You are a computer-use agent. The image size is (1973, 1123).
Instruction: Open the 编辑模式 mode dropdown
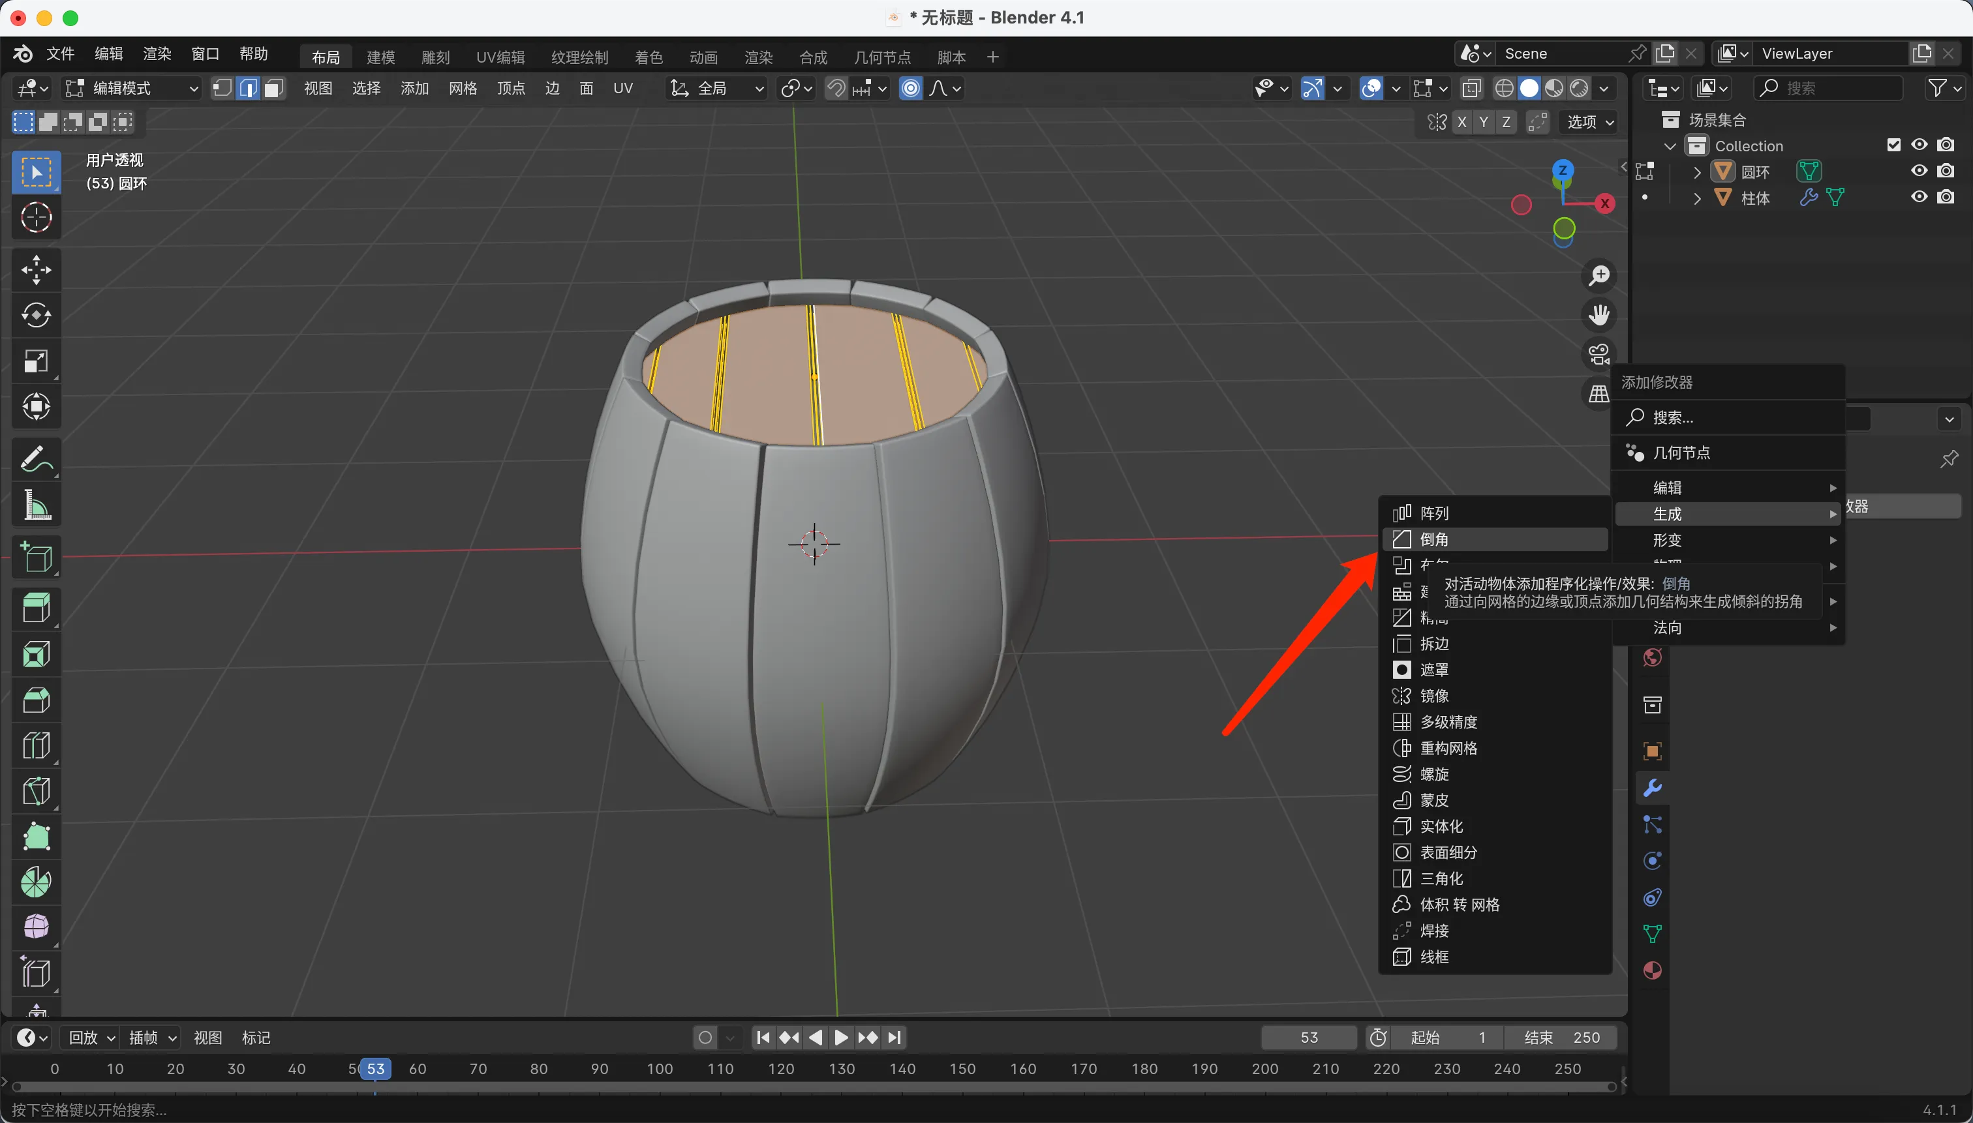coord(132,89)
